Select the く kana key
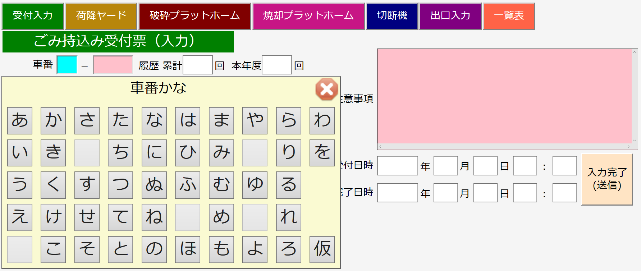 [53, 185]
